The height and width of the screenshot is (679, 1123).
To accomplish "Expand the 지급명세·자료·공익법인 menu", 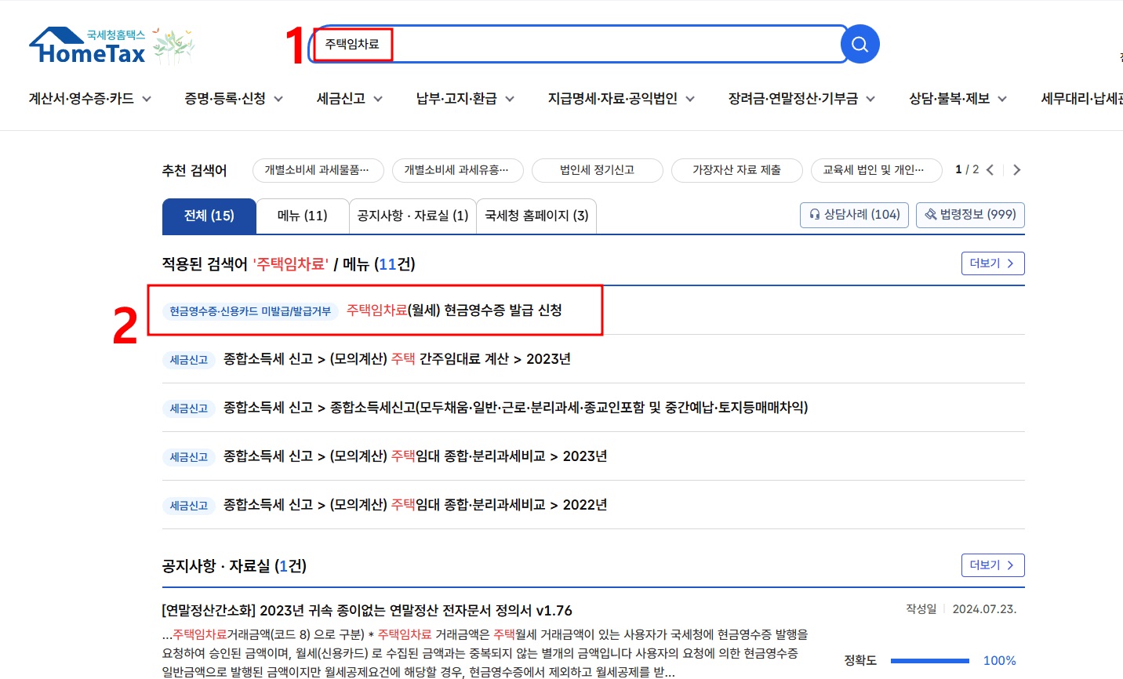I will point(621,99).
